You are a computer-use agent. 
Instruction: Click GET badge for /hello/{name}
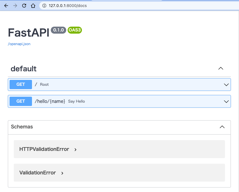(21, 101)
